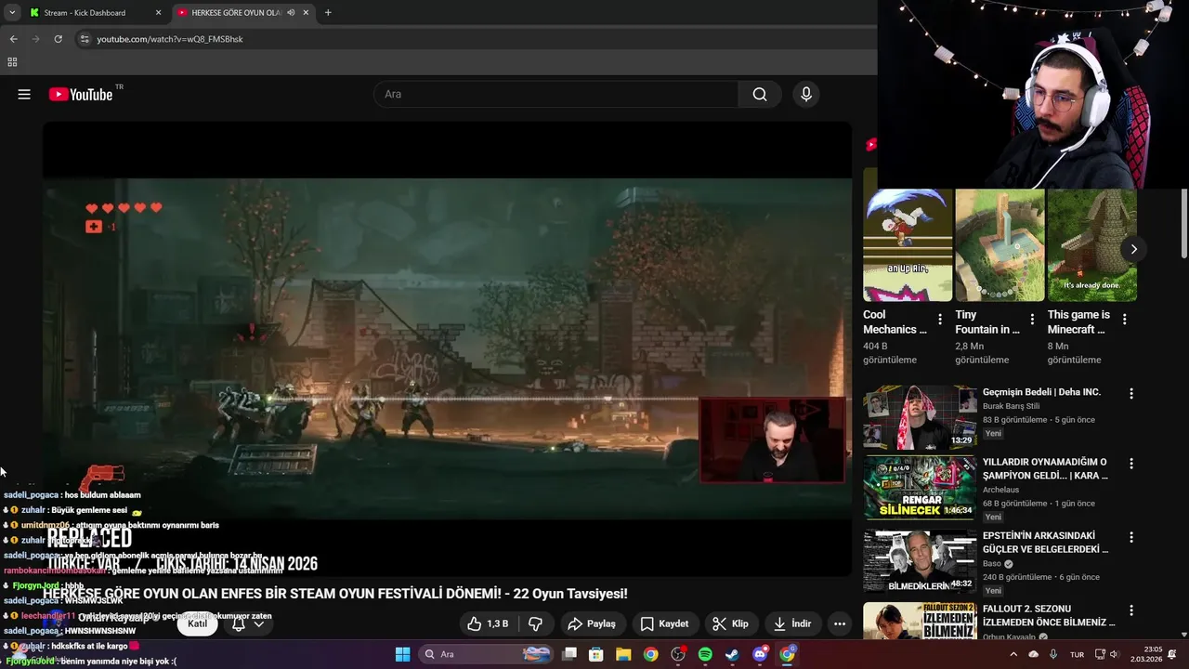
Task: Open the Archelaus channel link
Action: coord(1000,490)
